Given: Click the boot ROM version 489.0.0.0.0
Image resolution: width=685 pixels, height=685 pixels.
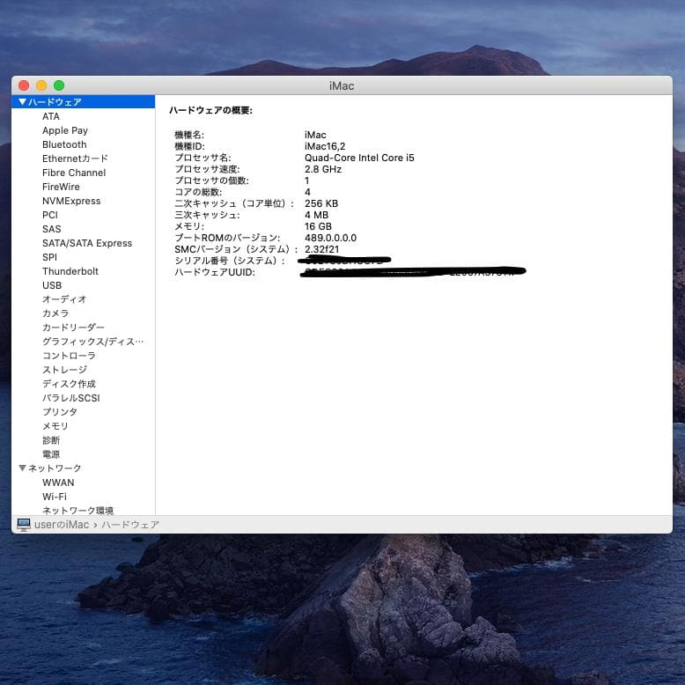Looking at the screenshot, I should tap(330, 238).
